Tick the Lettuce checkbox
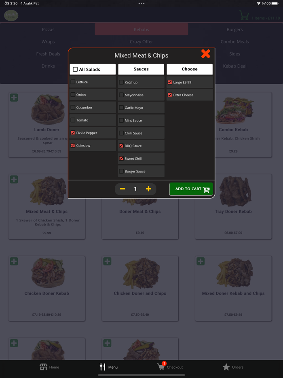 pos(73,82)
